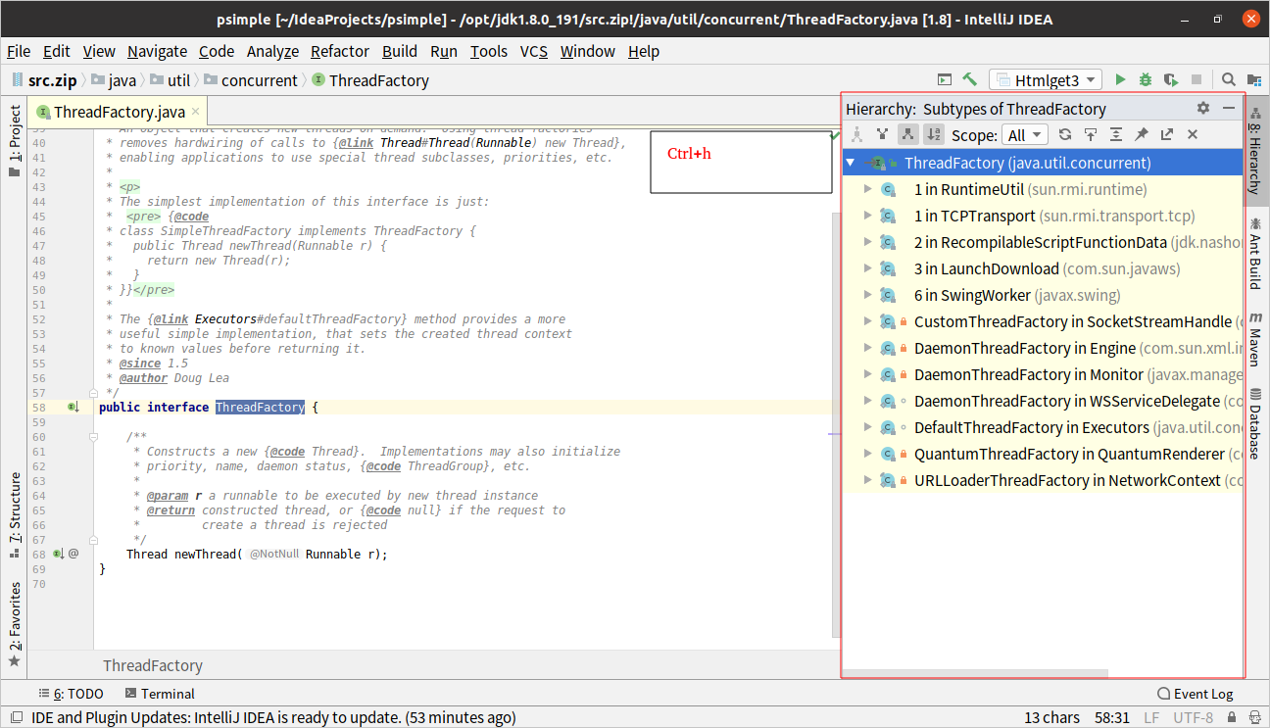This screenshot has width=1270, height=728.
Task: Open Project Structure folder icon
Action: point(1254,80)
